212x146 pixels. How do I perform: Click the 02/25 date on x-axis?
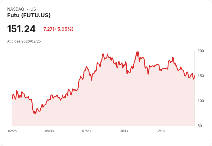click(12, 131)
